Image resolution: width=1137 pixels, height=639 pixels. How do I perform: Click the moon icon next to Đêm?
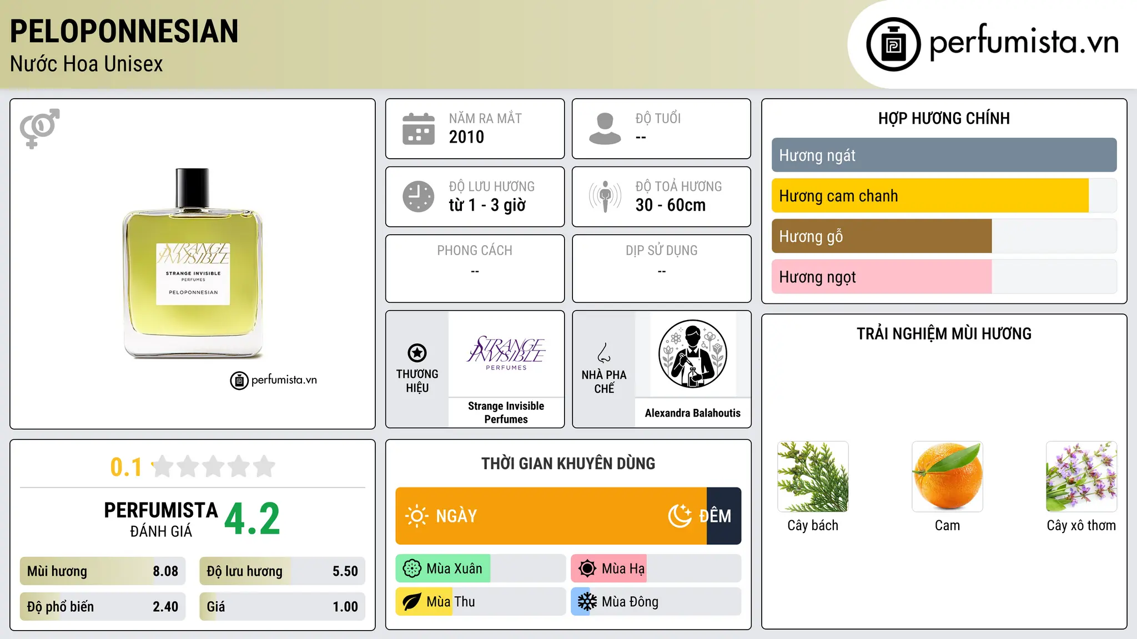(x=680, y=516)
